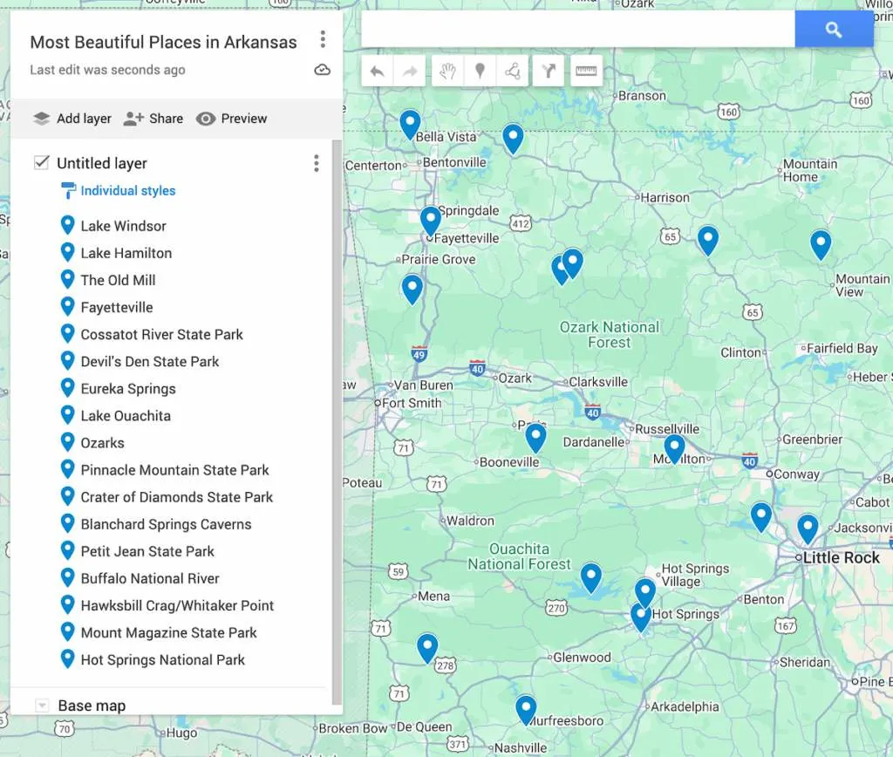Open Individual styles link
The height and width of the screenshot is (757, 893).
[128, 191]
